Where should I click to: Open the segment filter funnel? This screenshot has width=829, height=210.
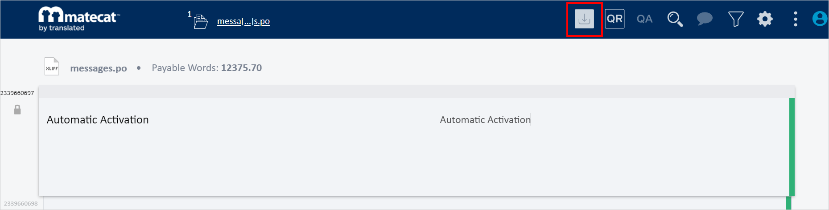(x=735, y=19)
